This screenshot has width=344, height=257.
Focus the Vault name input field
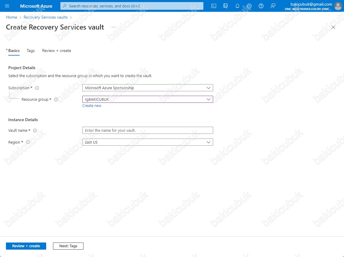click(148, 130)
